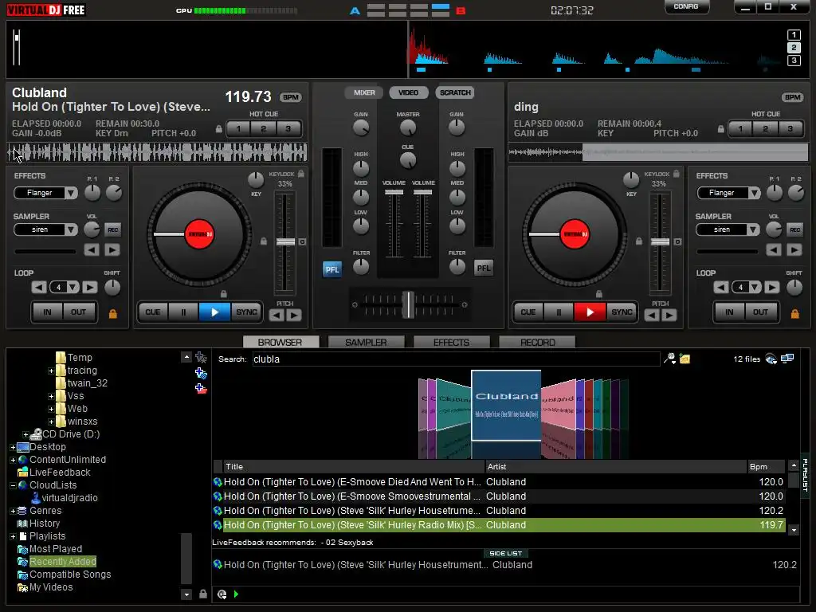816x612 pixels.
Task: Show the SCRATCH panel
Action: [455, 92]
